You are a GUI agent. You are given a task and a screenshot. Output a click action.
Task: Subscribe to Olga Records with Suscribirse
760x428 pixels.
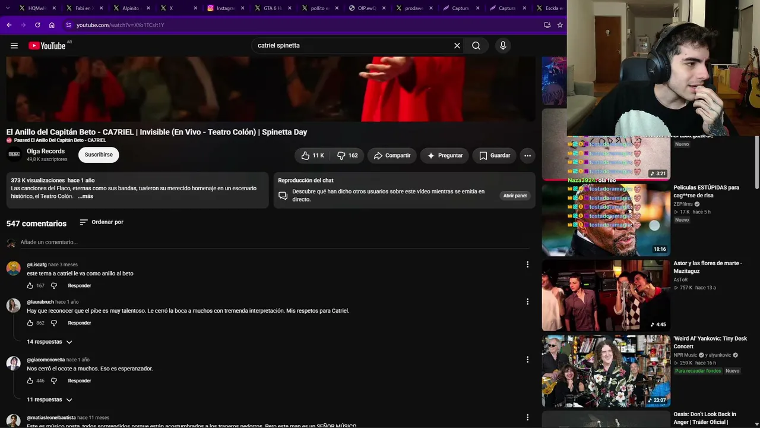99,155
